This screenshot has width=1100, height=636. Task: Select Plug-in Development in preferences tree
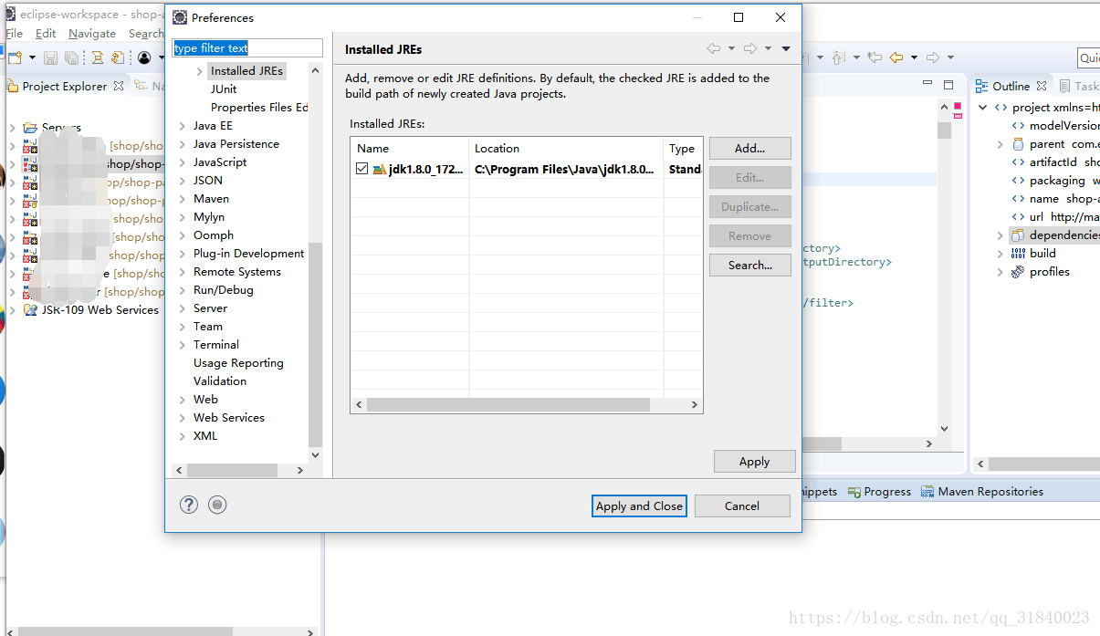tap(248, 253)
